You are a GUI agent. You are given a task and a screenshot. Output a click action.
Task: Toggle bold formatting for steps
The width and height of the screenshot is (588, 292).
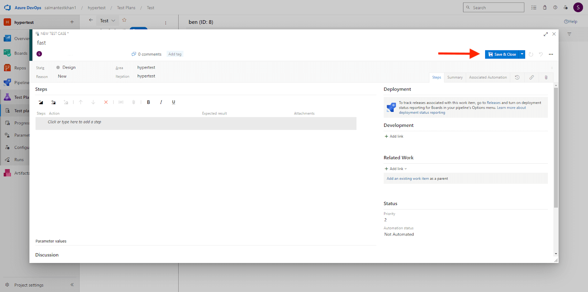pos(148,102)
